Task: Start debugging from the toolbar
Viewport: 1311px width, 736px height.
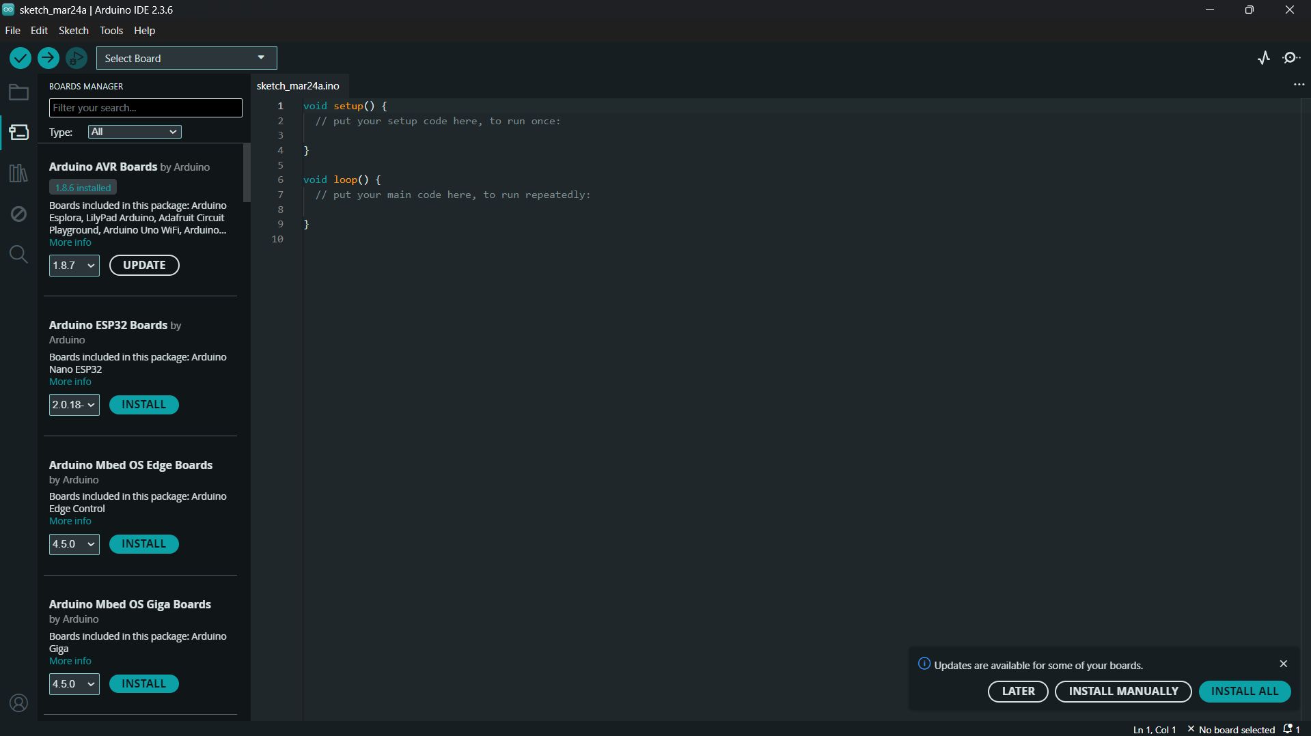Action: (x=76, y=58)
